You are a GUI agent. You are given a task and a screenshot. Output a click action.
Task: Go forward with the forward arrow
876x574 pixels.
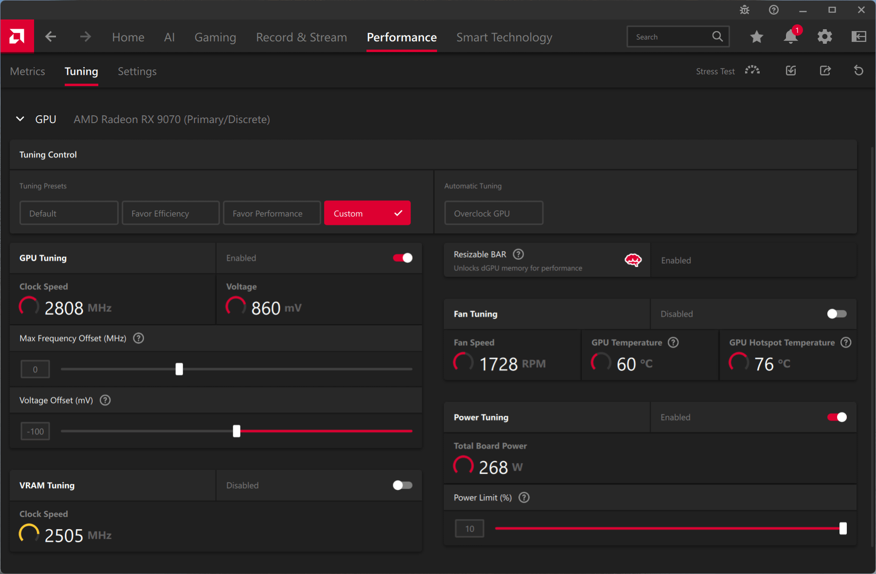(85, 36)
